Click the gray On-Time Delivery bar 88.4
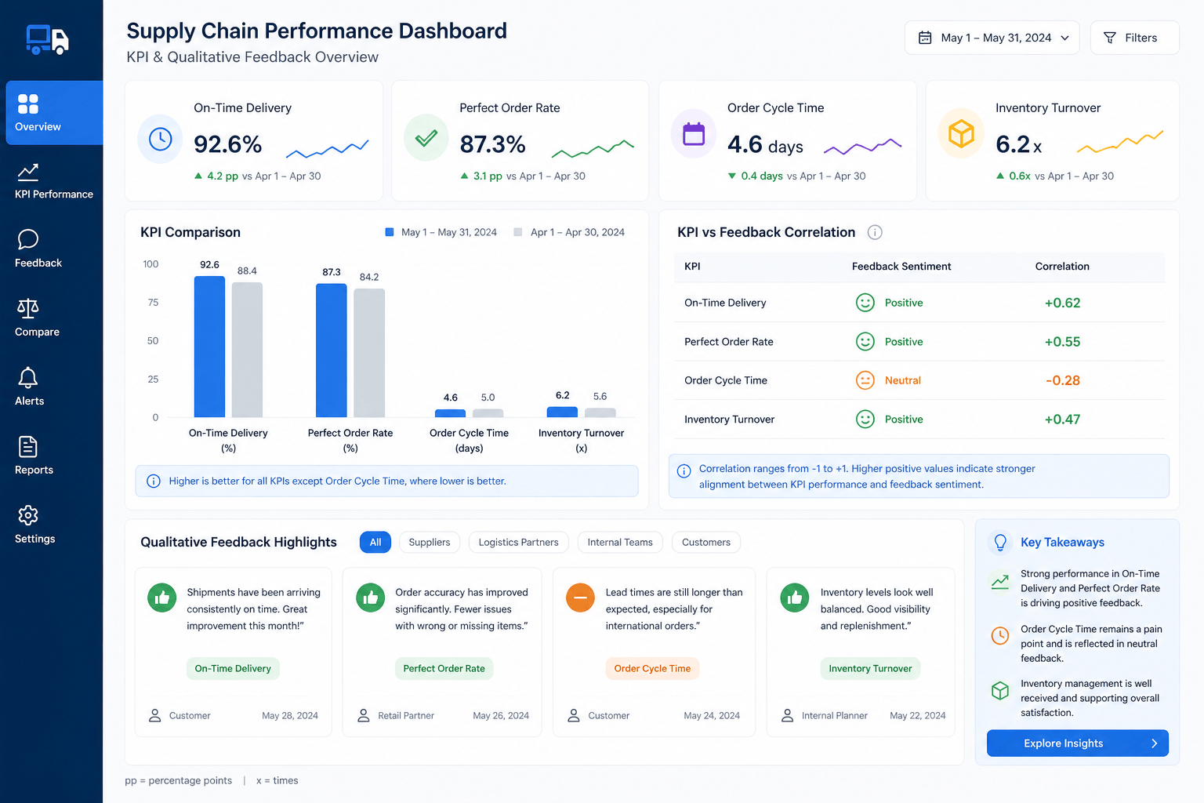 point(247,350)
